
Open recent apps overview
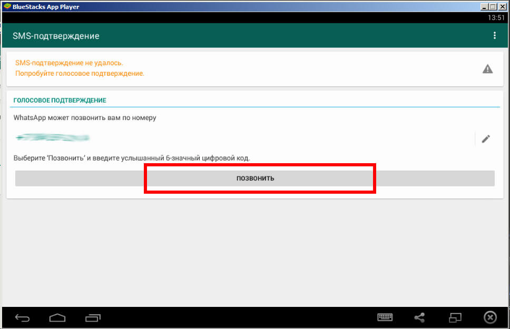click(93, 317)
